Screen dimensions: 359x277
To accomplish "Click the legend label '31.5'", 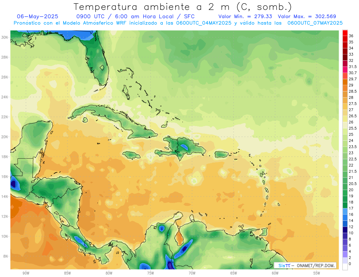I will tap(353, 67).
